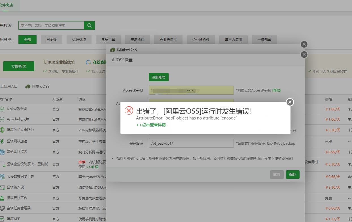Image resolution: width=352 pixels, height=222 pixels.
Task: Select the 系统工具 category tab
Action: tap(108, 40)
